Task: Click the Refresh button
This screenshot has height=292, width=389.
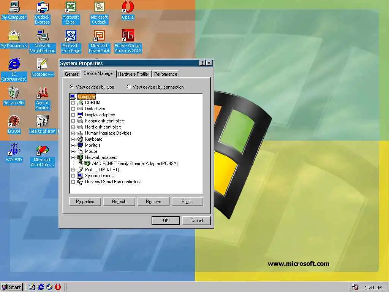Action: (119, 202)
